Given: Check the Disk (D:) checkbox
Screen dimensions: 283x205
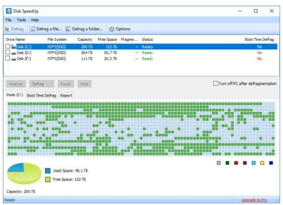Looking at the screenshot, I should point(7,52).
